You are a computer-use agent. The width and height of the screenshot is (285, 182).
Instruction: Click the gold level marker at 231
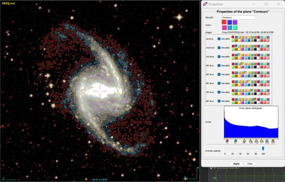click(x=273, y=140)
